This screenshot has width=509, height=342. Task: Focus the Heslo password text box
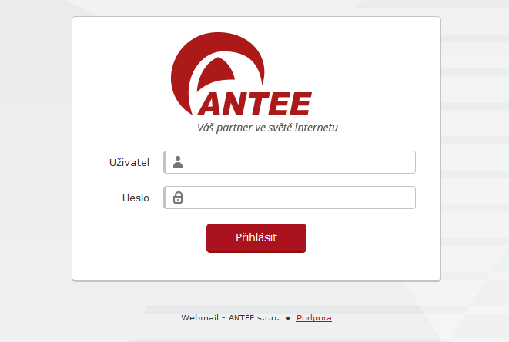coord(290,198)
